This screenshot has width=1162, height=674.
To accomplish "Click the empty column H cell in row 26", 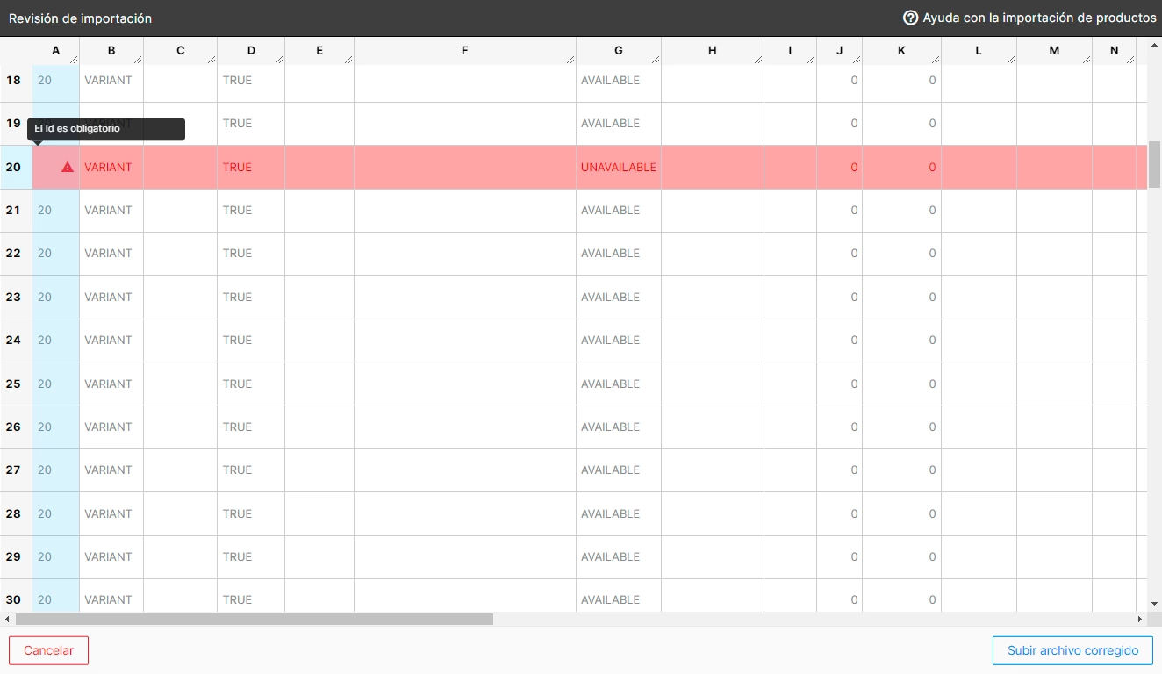I will click(x=713, y=427).
